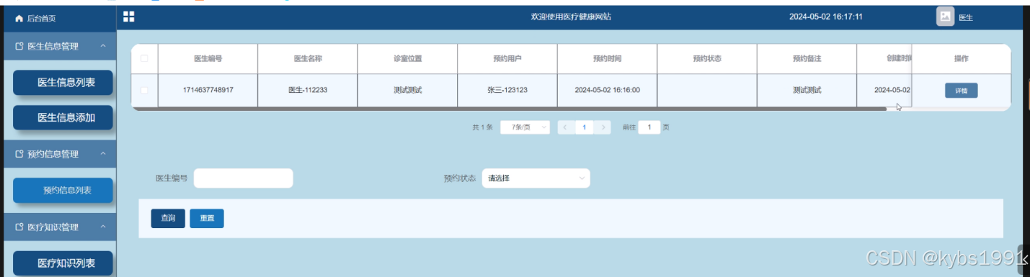Collapse the 医疗知识管理 menu arrow
This screenshot has height=277, width=1030.
103,227
